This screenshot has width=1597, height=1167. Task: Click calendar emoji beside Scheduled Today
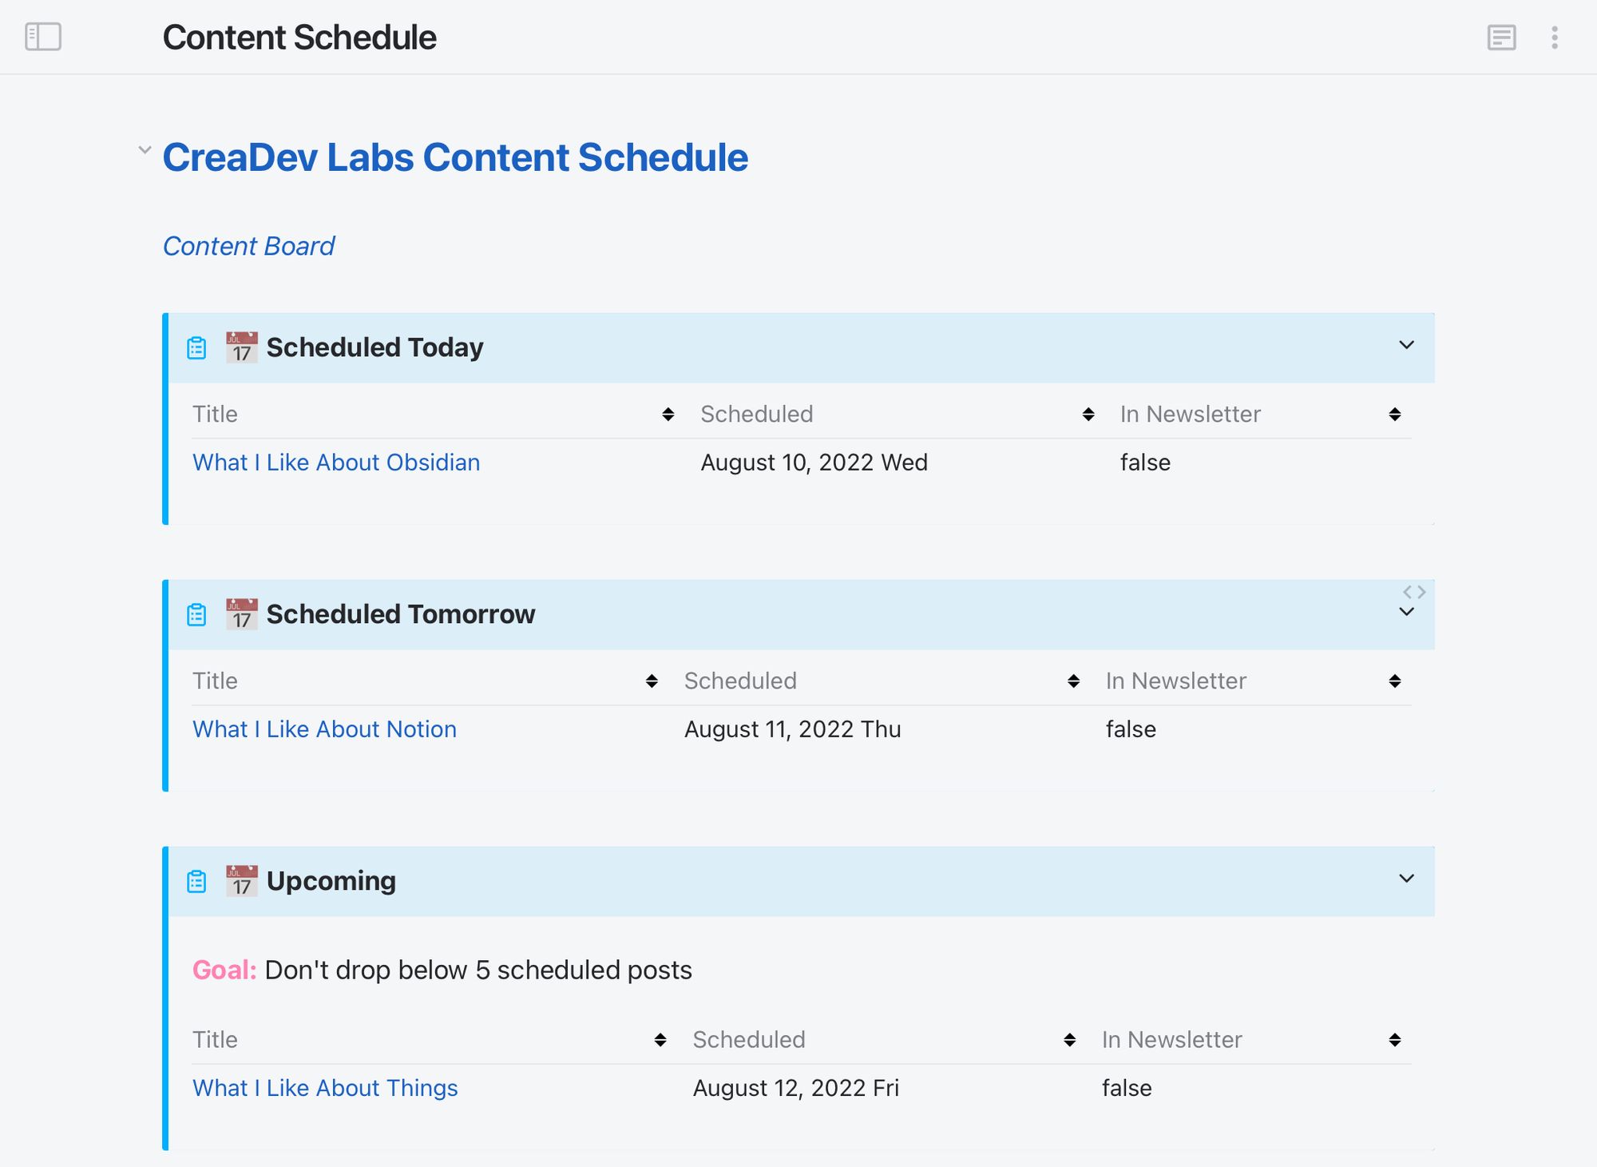[241, 347]
